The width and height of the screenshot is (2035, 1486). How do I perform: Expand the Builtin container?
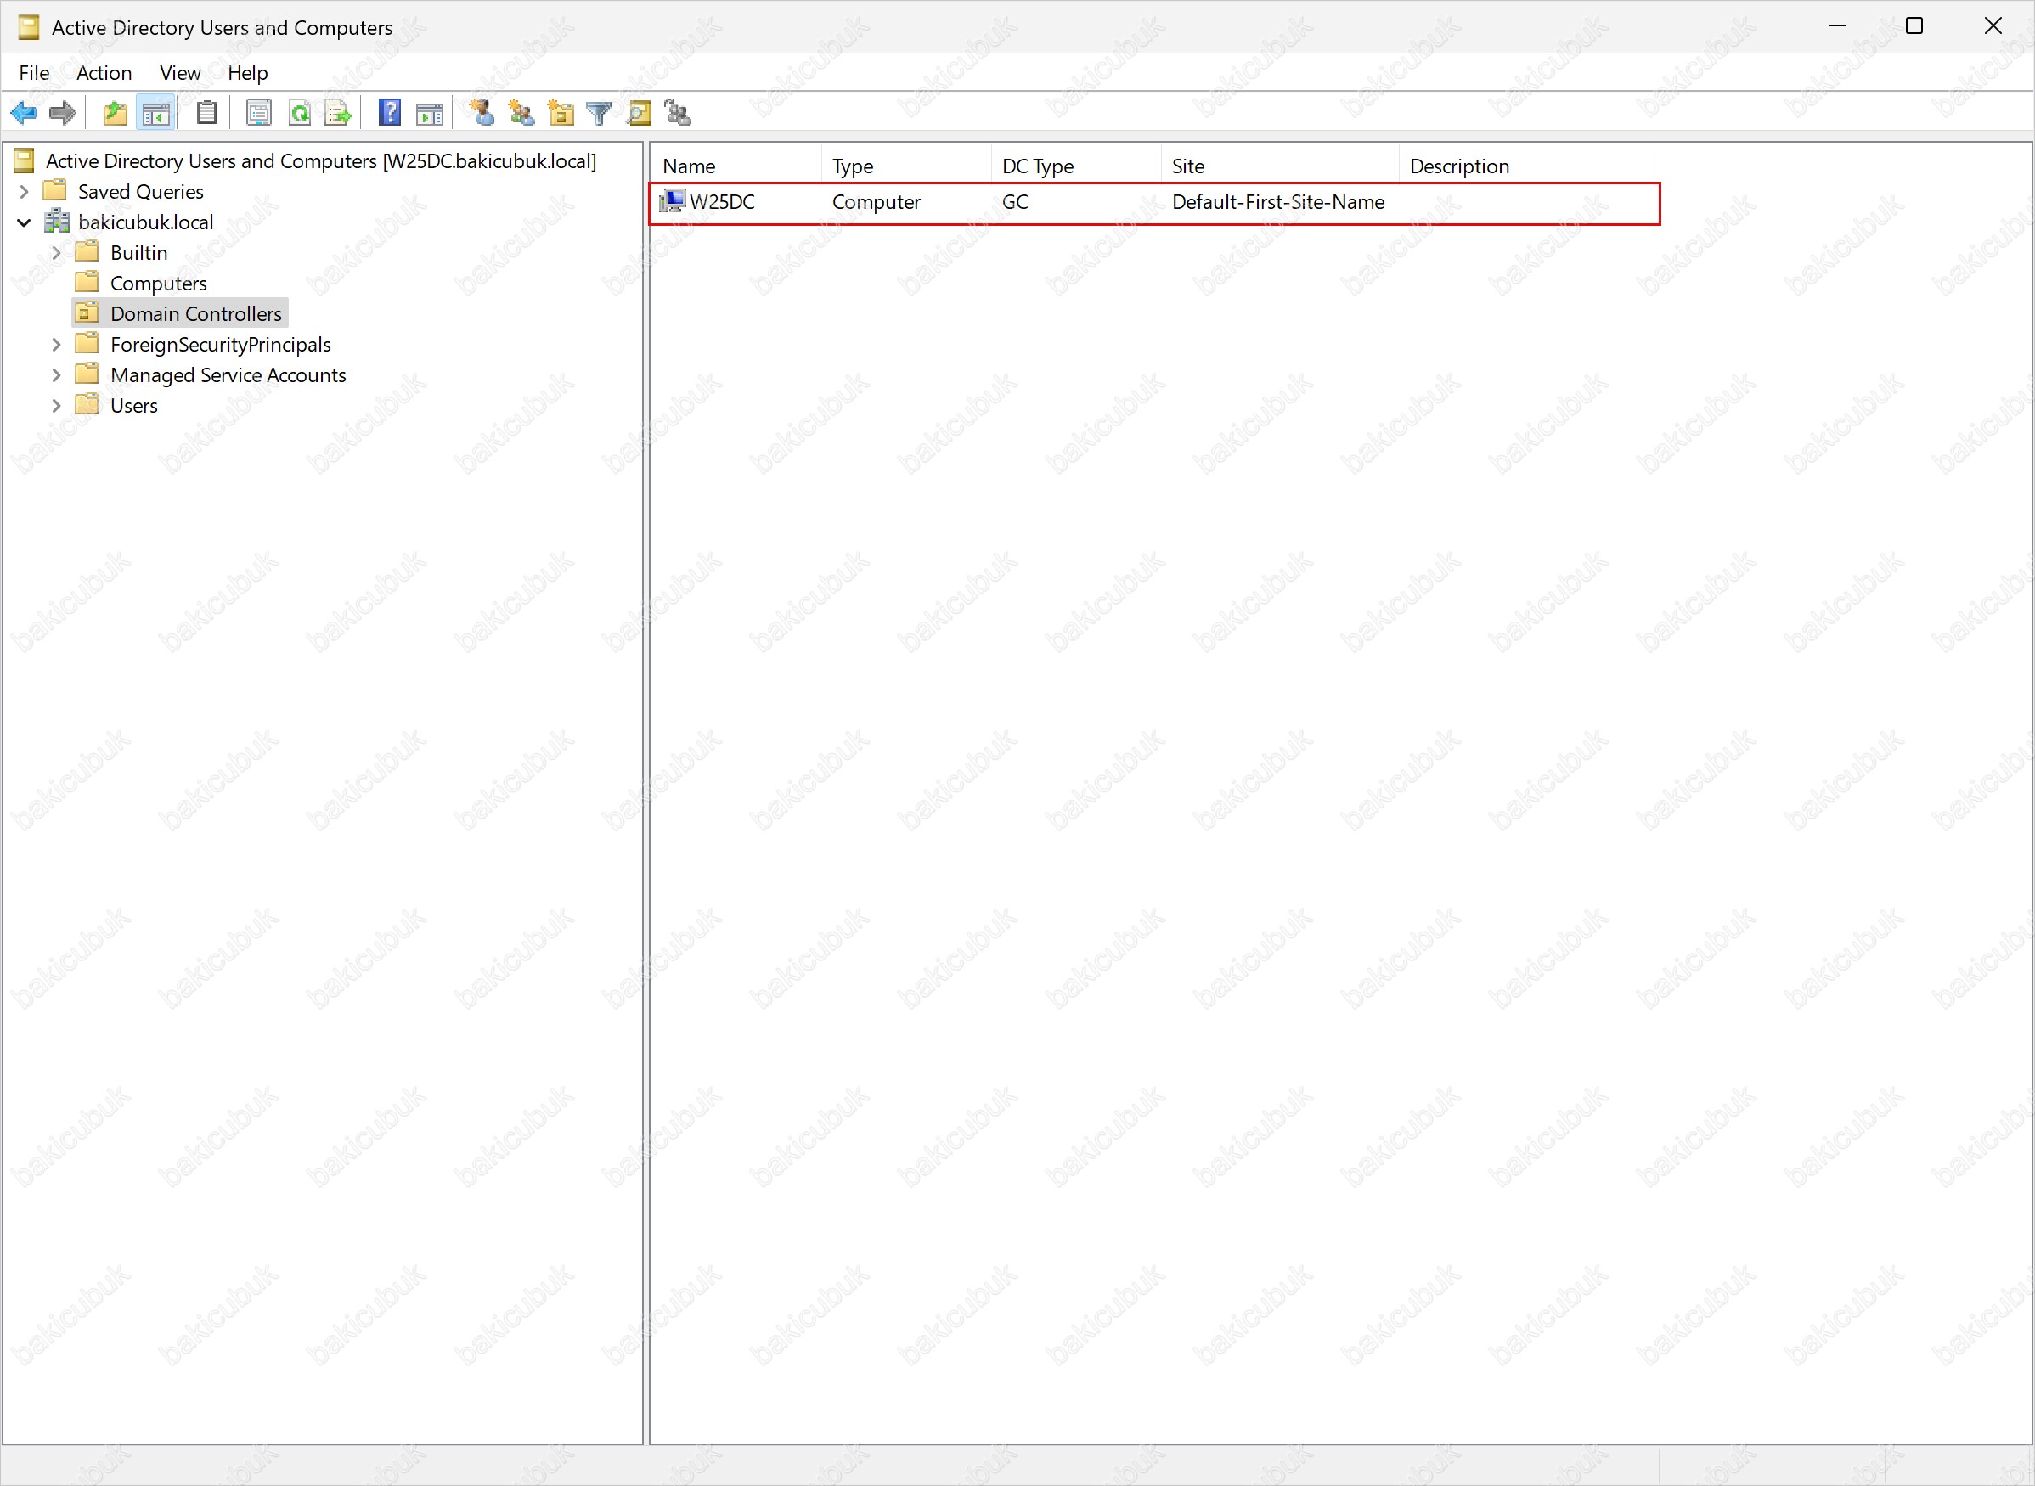(x=56, y=253)
